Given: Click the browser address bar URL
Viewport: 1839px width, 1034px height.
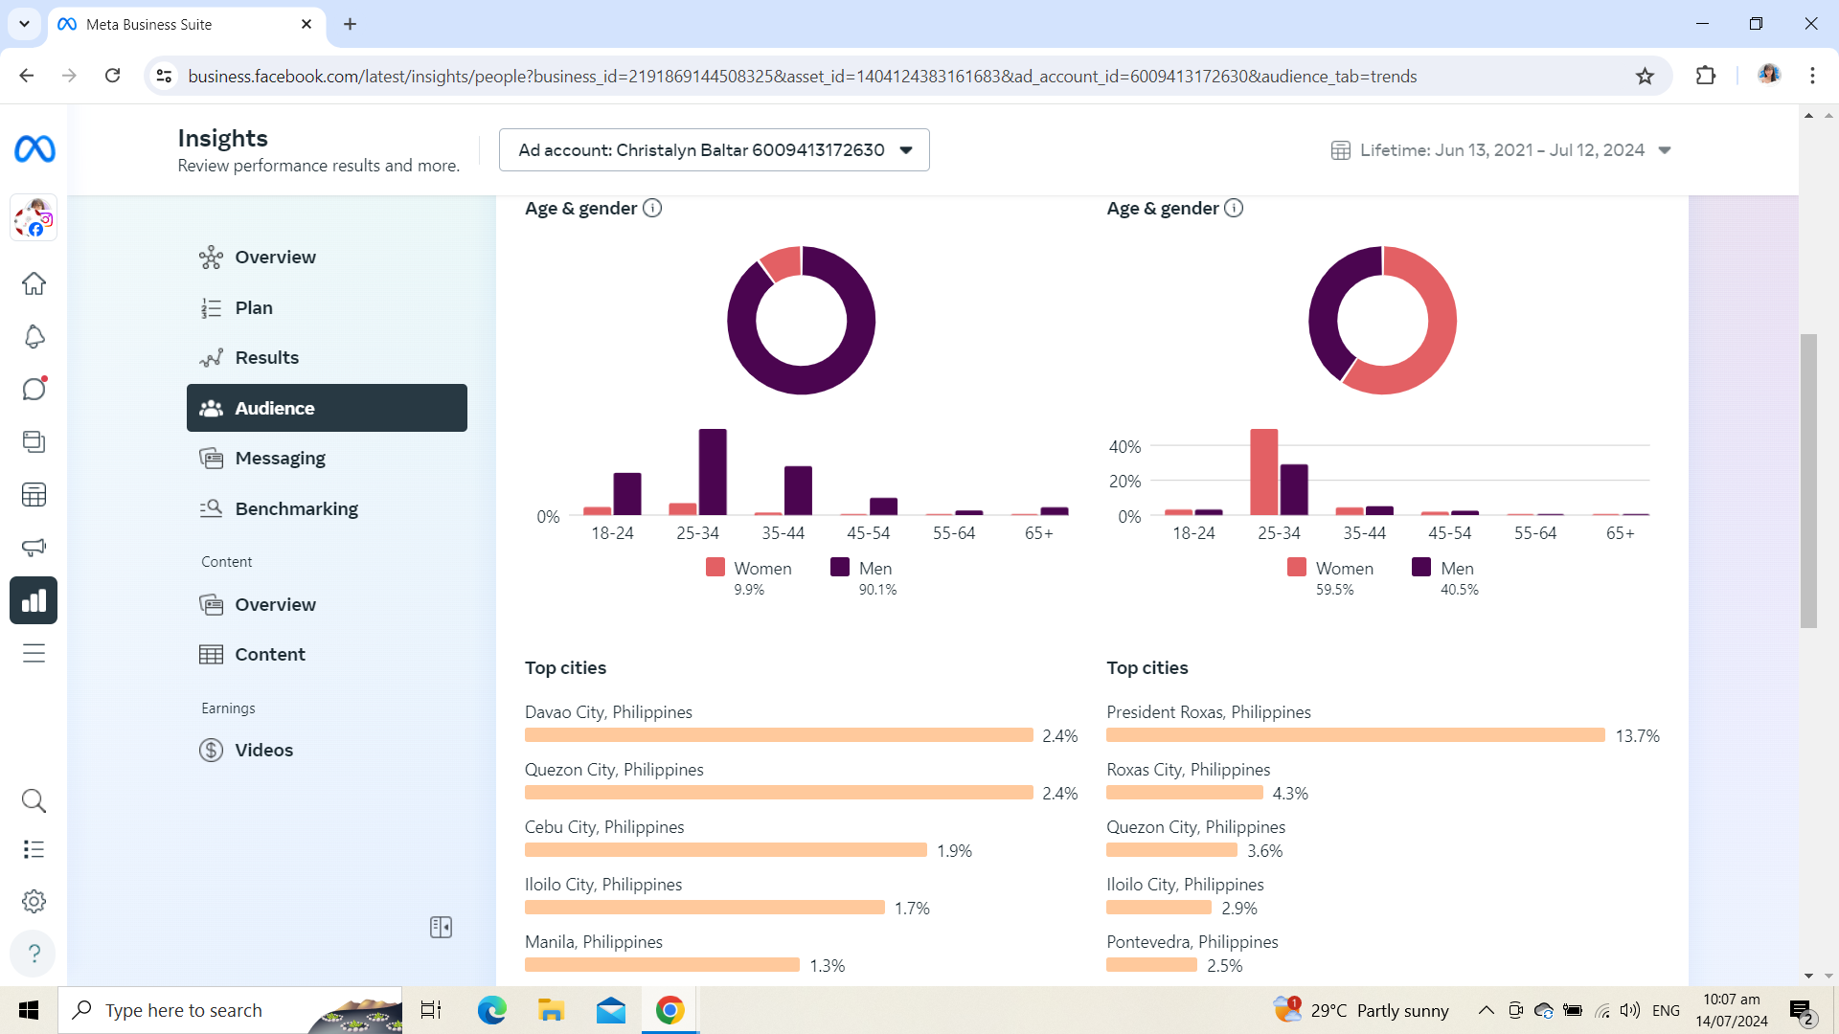Looking at the screenshot, I should (802, 76).
